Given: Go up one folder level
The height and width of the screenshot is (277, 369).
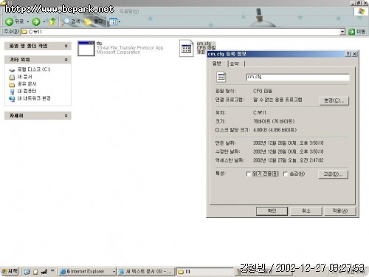Looking at the screenshot, I should tap(52, 21).
